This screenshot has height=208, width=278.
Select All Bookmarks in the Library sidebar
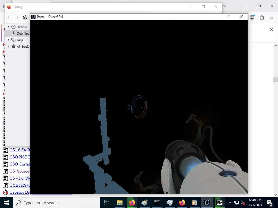tap(24, 47)
